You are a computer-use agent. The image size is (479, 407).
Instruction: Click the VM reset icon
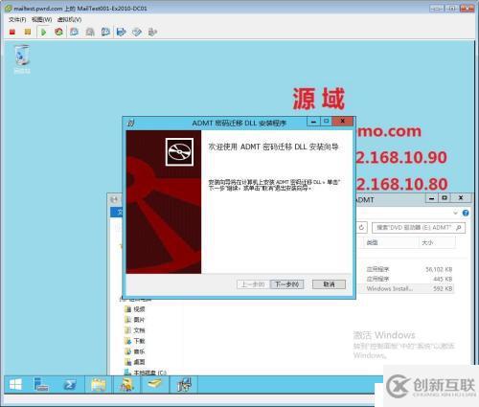tap(58, 32)
